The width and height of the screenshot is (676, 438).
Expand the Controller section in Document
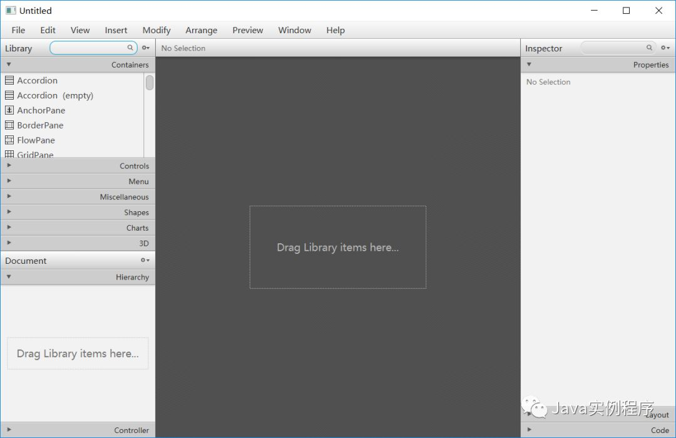coord(78,430)
